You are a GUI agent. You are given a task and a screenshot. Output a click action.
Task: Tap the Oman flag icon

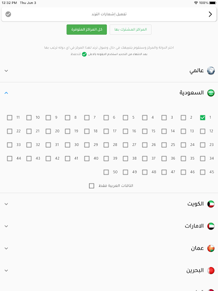click(211, 248)
